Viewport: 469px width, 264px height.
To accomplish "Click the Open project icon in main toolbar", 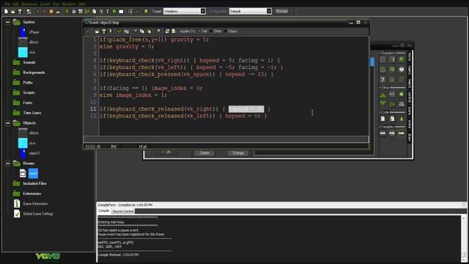I will 13,12.
